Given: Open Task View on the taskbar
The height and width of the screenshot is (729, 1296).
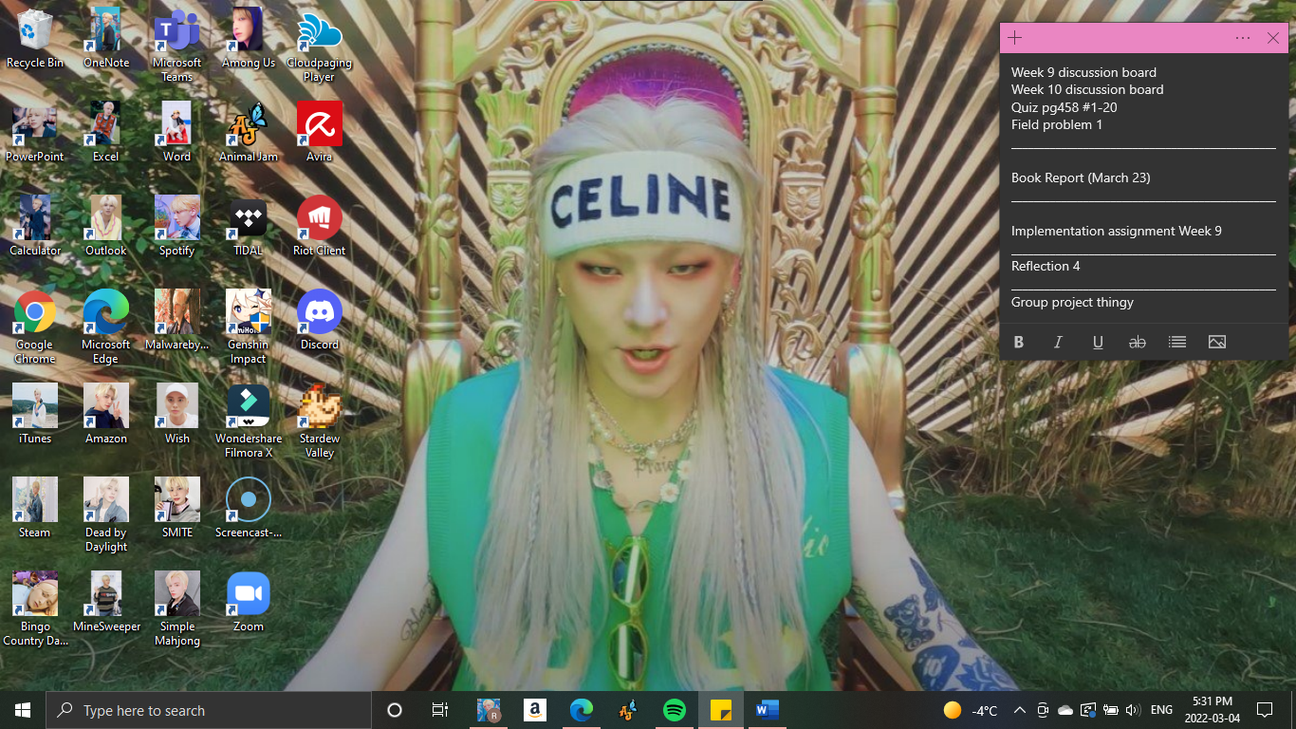Looking at the screenshot, I should (x=440, y=710).
